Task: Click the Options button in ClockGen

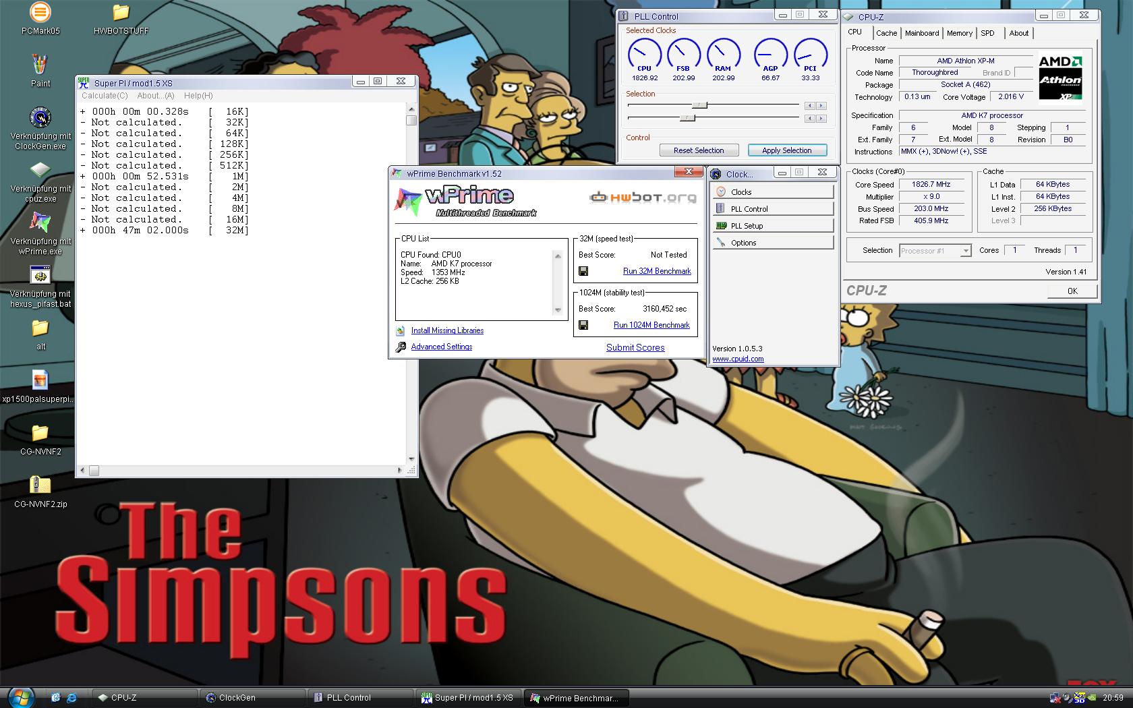Action: click(x=773, y=243)
